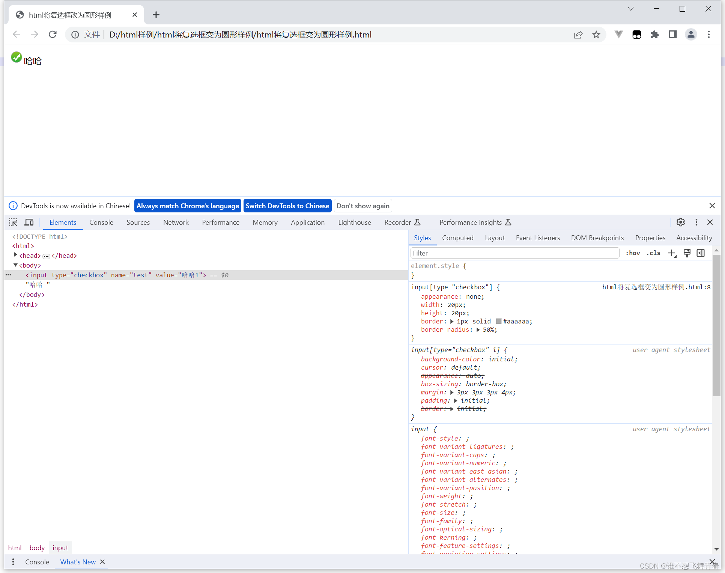The height and width of the screenshot is (573, 725).
Task: Select the body breadcrumb item
Action: (37, 547)
